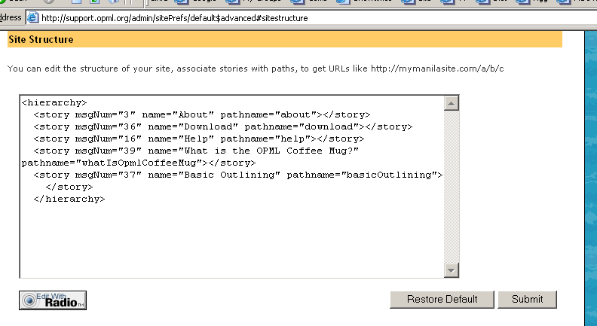Image resolution: width=597 pixels, height=326 pixels.
Task: Submit the site structure changes
Action: pyautogui.click(x=527, y=299)
